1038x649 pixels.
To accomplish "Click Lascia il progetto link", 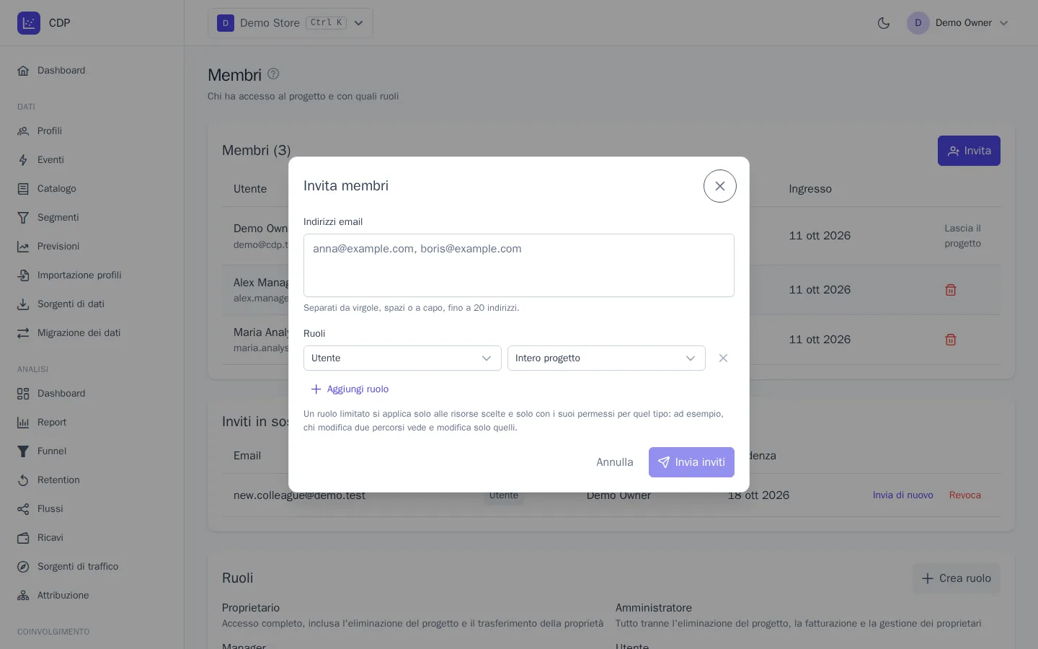I will tap(963, 236).
